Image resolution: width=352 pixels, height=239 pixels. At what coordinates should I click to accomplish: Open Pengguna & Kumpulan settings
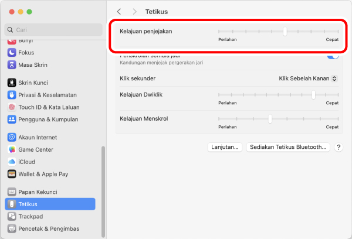[48, 119]
